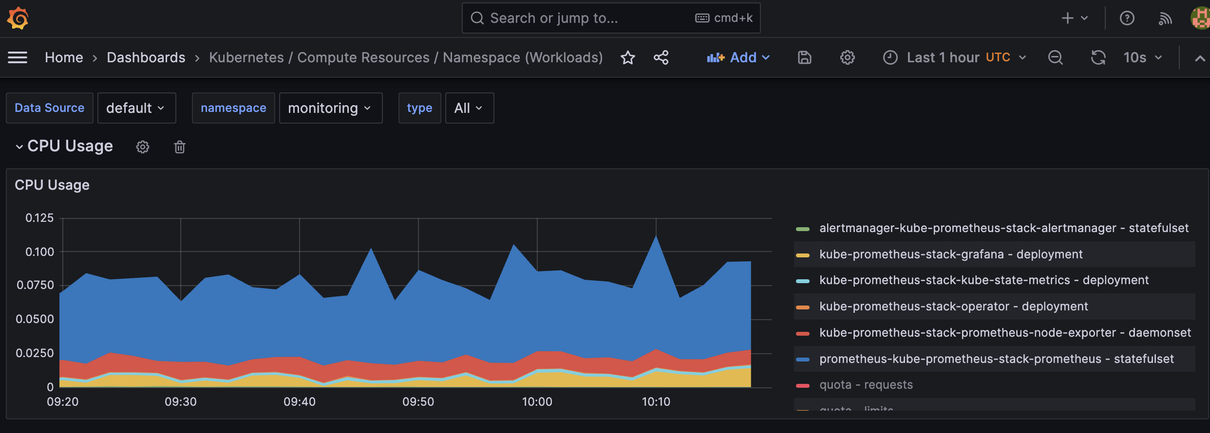This screenshot has width=1210, height=433.
Task: Zoom out the time range
Action: pos(1056,57)
